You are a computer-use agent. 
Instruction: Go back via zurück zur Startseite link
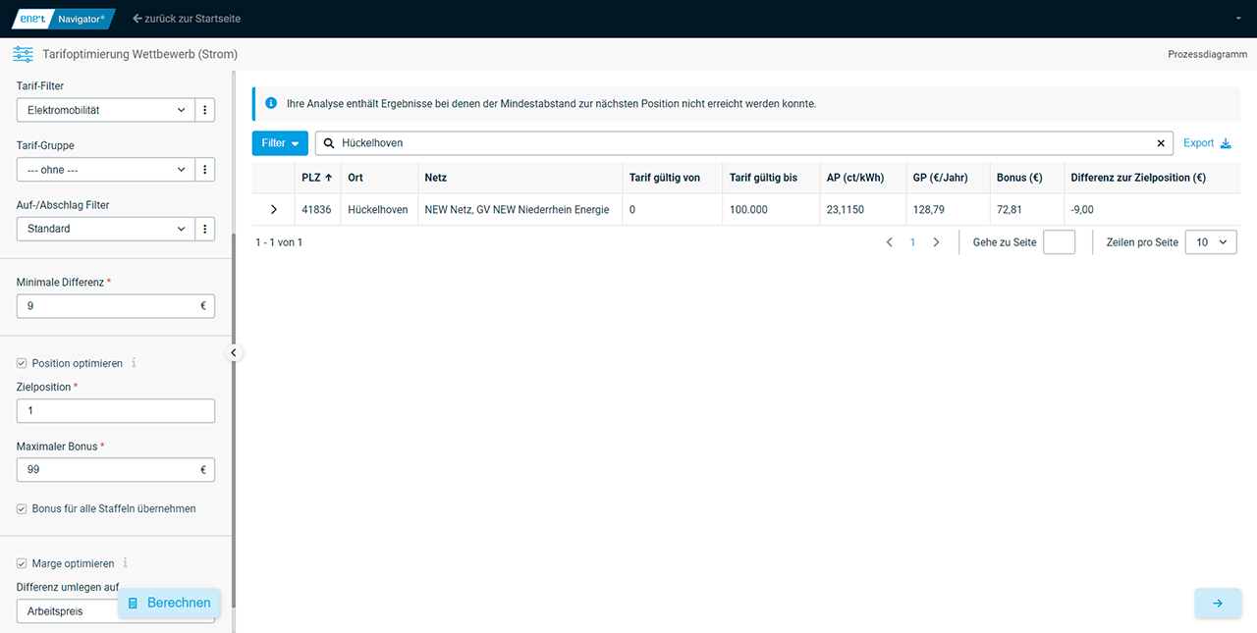tap(187, 19)
